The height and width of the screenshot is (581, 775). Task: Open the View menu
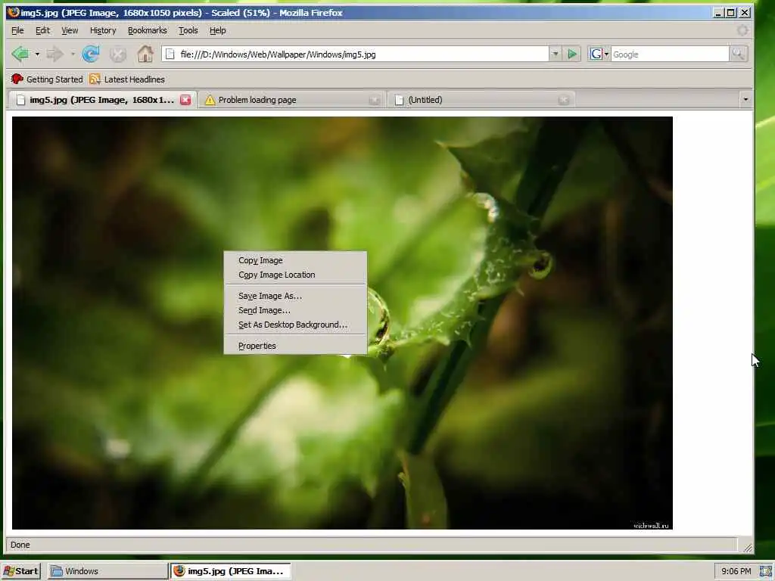[x=70, y=30]
